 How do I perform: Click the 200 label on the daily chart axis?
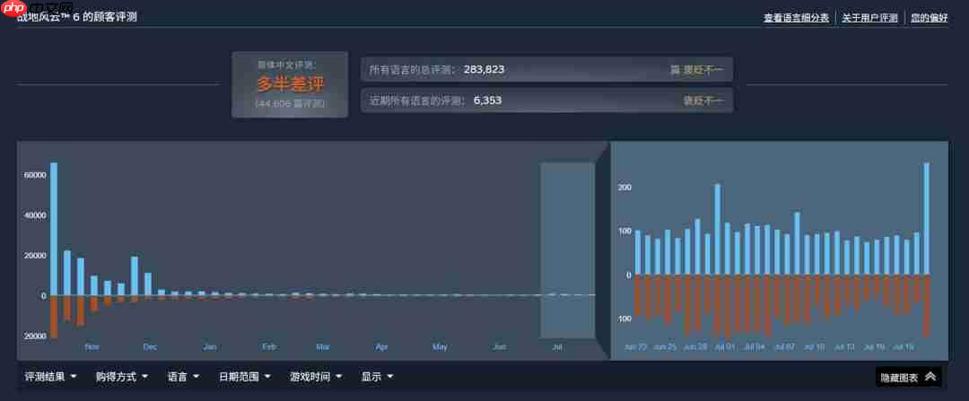coord(624,187)
